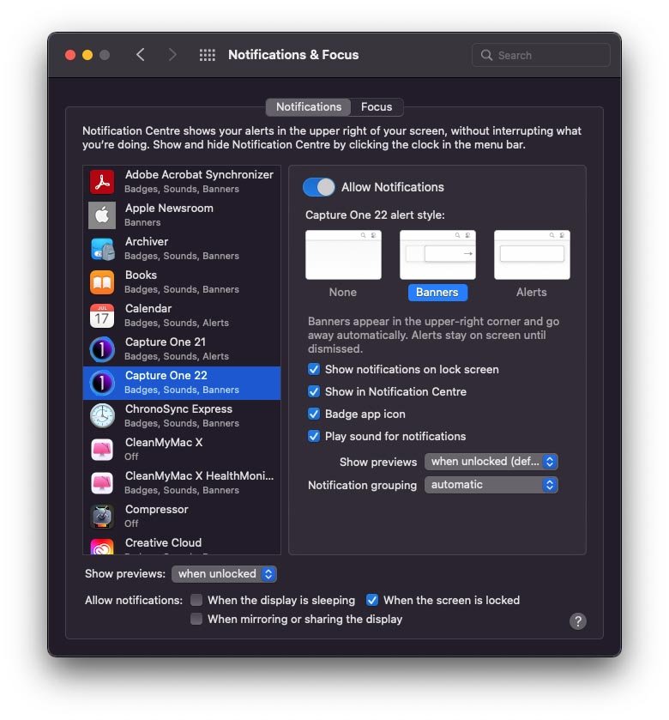
Task: Click the ChronoSync Express clock icon
Action: point(102,416)
